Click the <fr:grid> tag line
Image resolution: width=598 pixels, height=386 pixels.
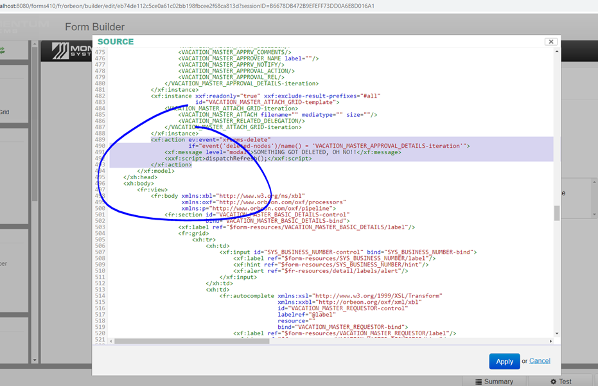[x=193, y=233]
